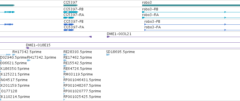
Task: Click RP001025425.5prime EST label
Action: click(x=82, y=97)
